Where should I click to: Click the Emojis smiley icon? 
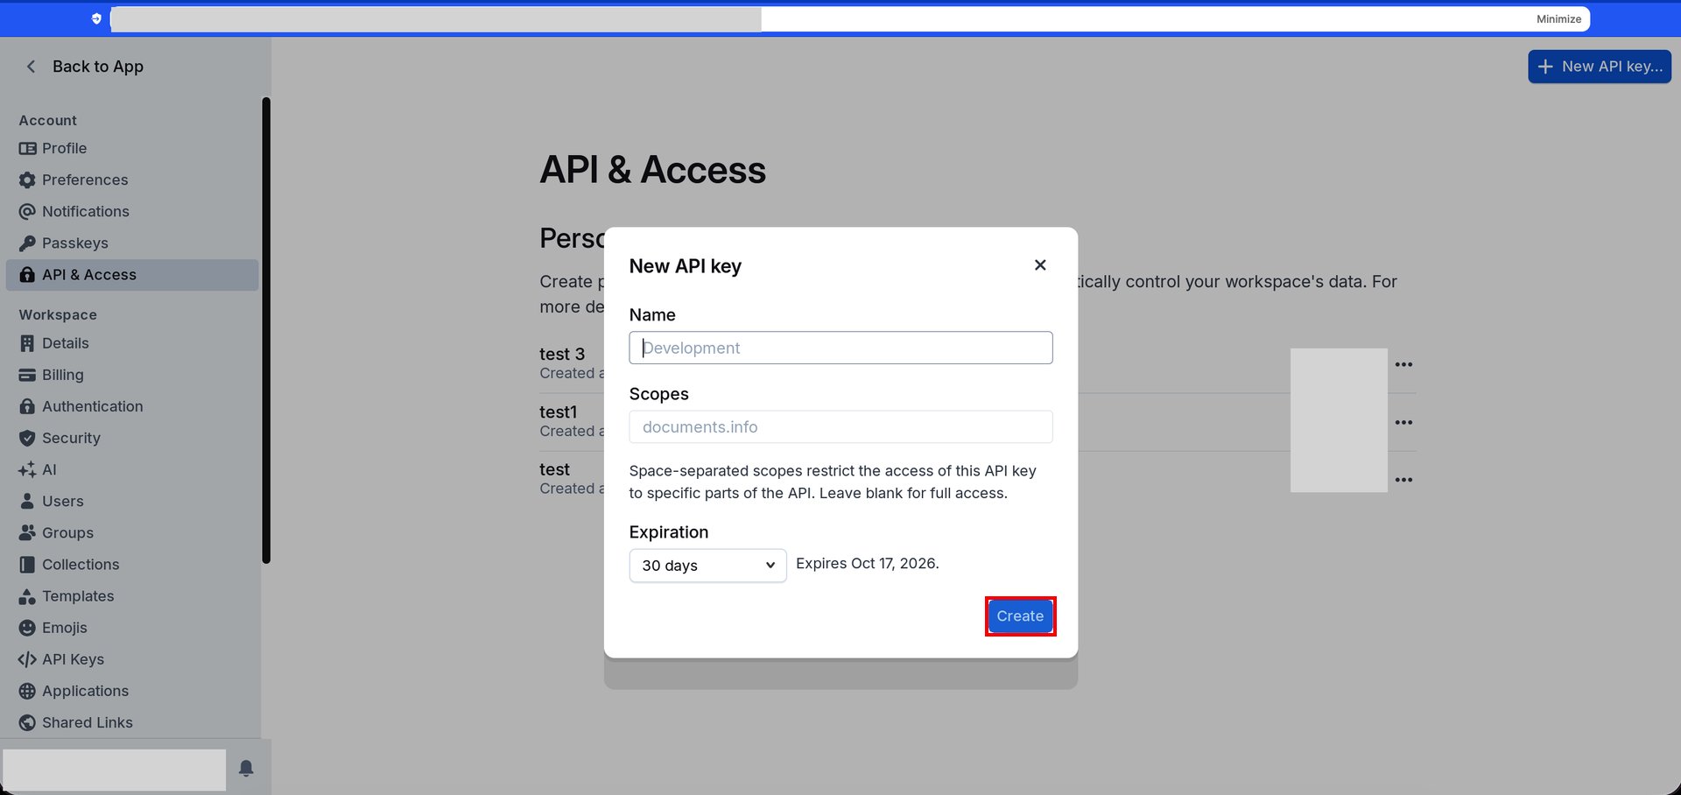[x=27, y=628]
